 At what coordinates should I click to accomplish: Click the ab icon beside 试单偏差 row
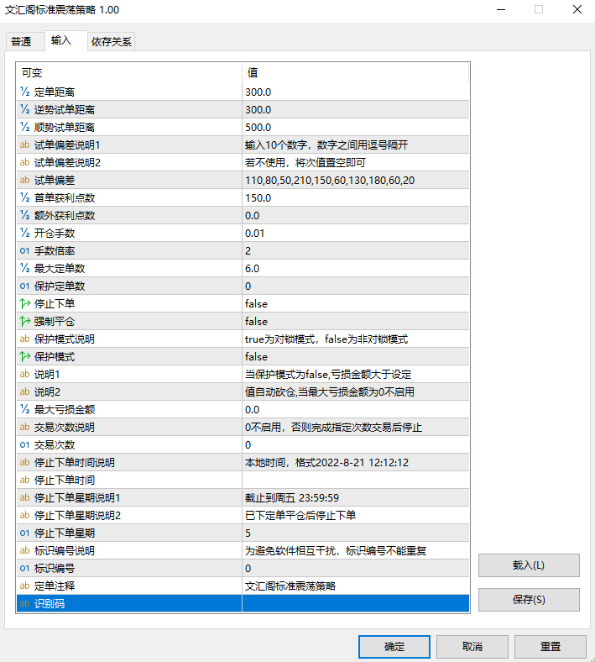(x=24, y=180)
